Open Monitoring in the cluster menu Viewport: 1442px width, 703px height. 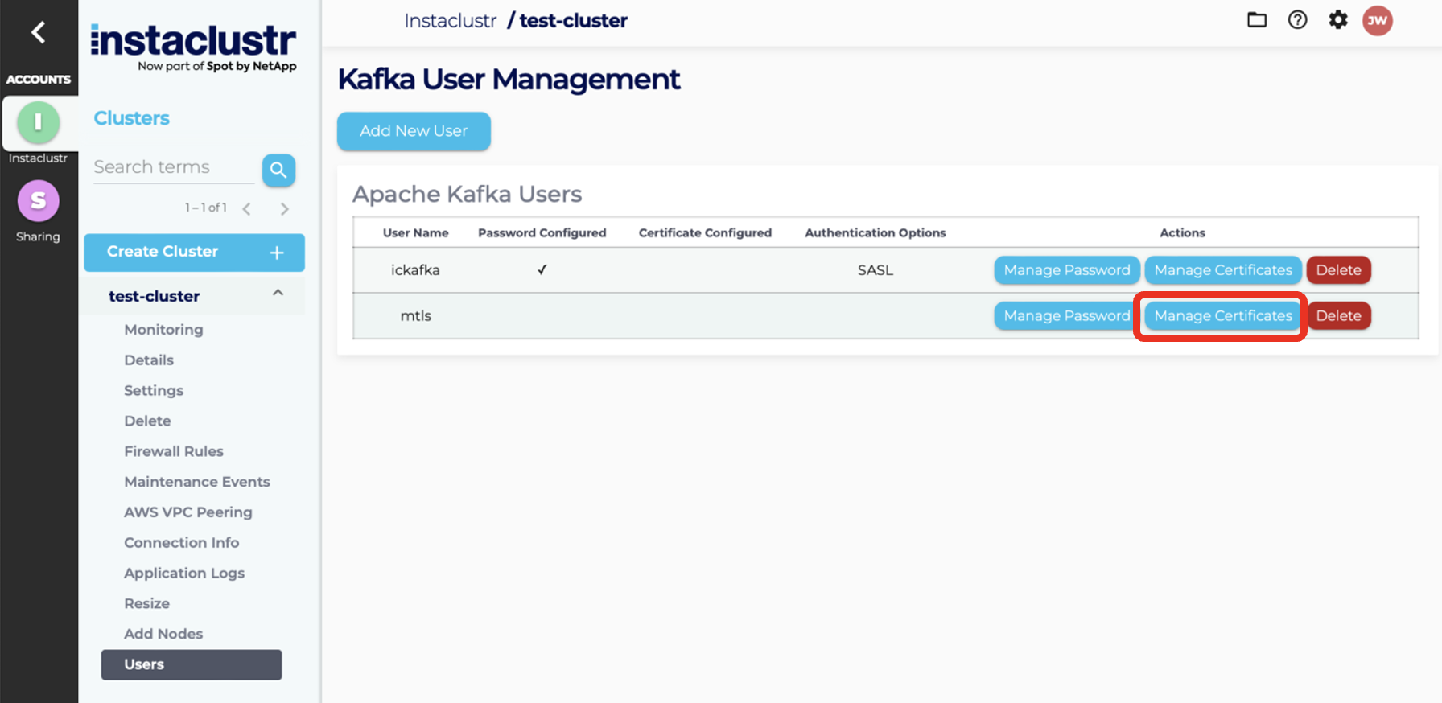[x=163, y=330]
